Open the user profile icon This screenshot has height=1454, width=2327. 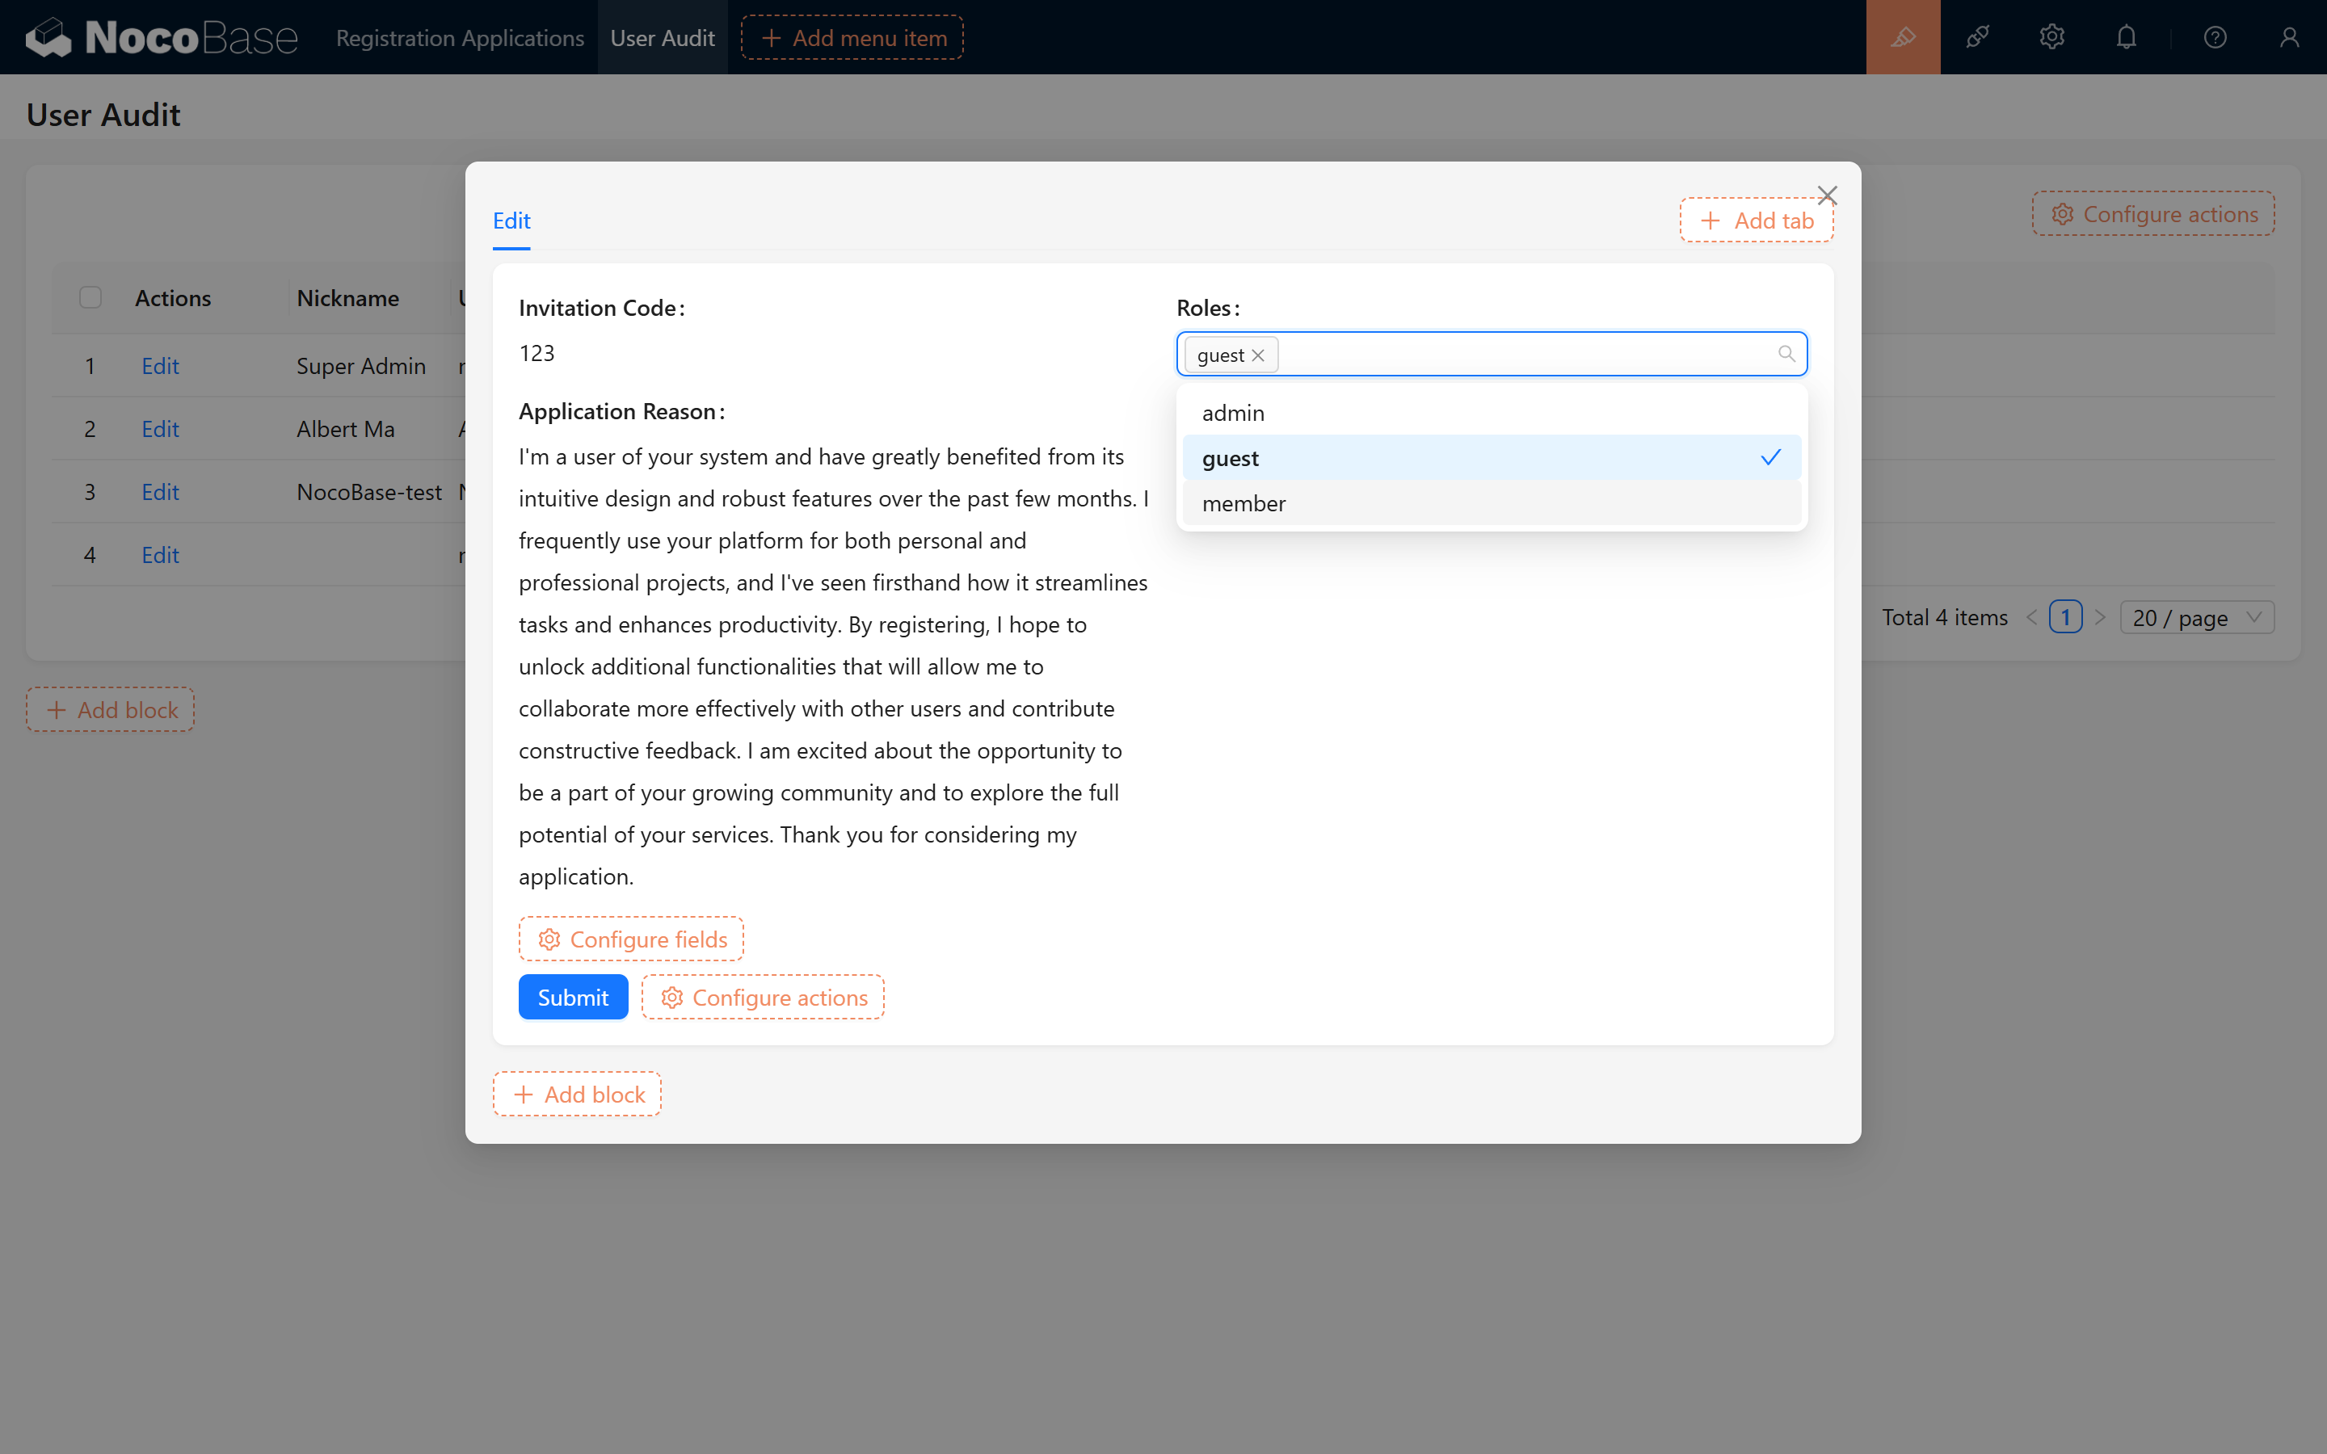(x=2288, y=37)
